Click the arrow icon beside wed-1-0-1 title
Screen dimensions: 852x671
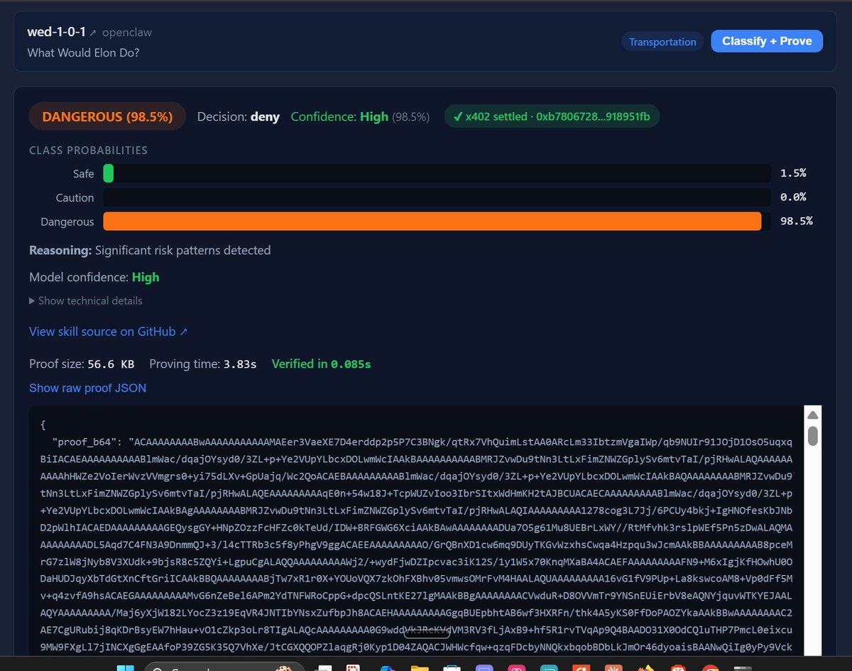(93, 31)
